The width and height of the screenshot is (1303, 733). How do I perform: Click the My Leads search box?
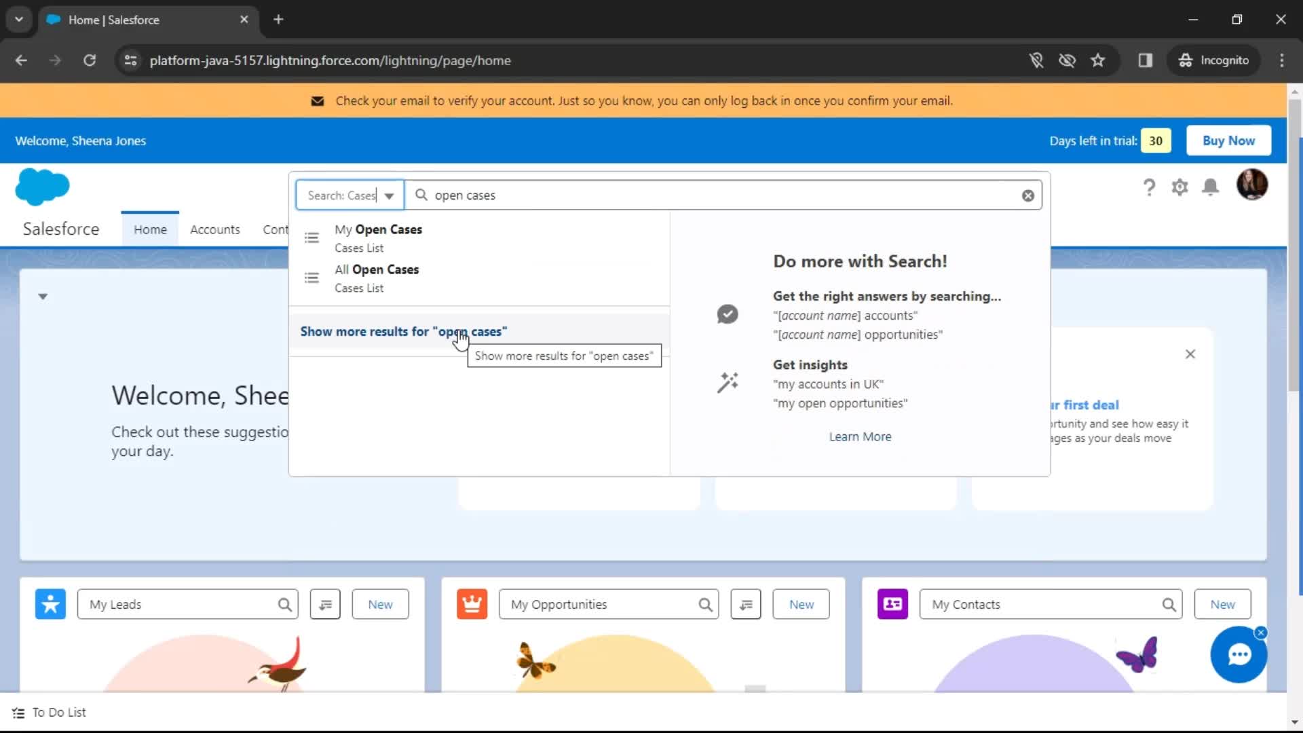click(188, 604)
